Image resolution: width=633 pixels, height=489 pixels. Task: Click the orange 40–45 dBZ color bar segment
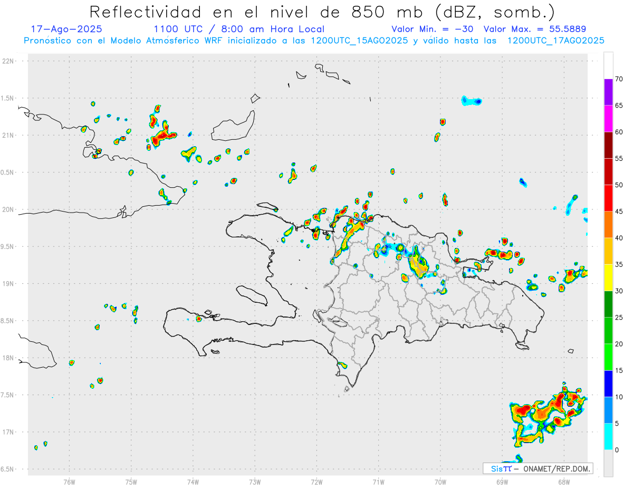[x=608, y=225]
